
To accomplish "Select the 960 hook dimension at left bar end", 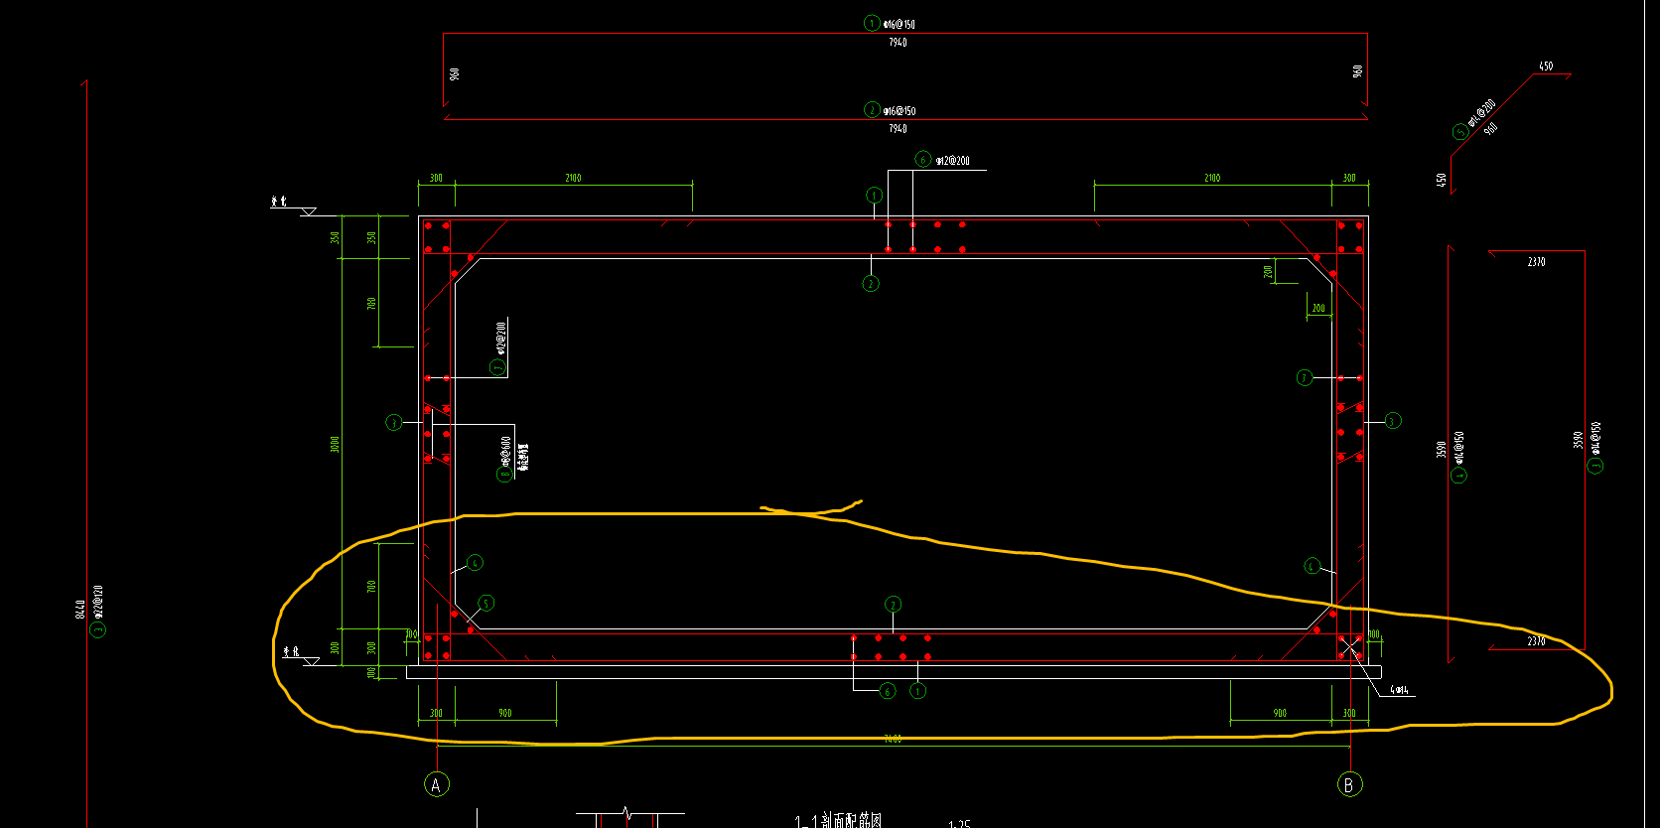I will 455,73.
